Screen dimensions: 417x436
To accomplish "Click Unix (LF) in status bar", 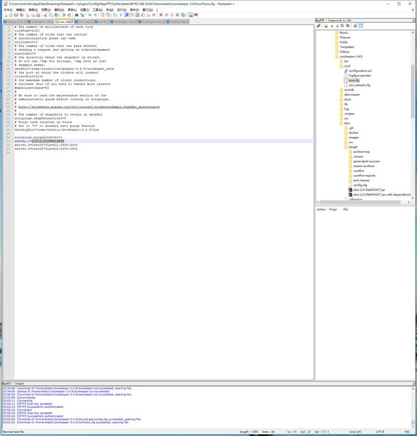I will (x=355, y=432).
